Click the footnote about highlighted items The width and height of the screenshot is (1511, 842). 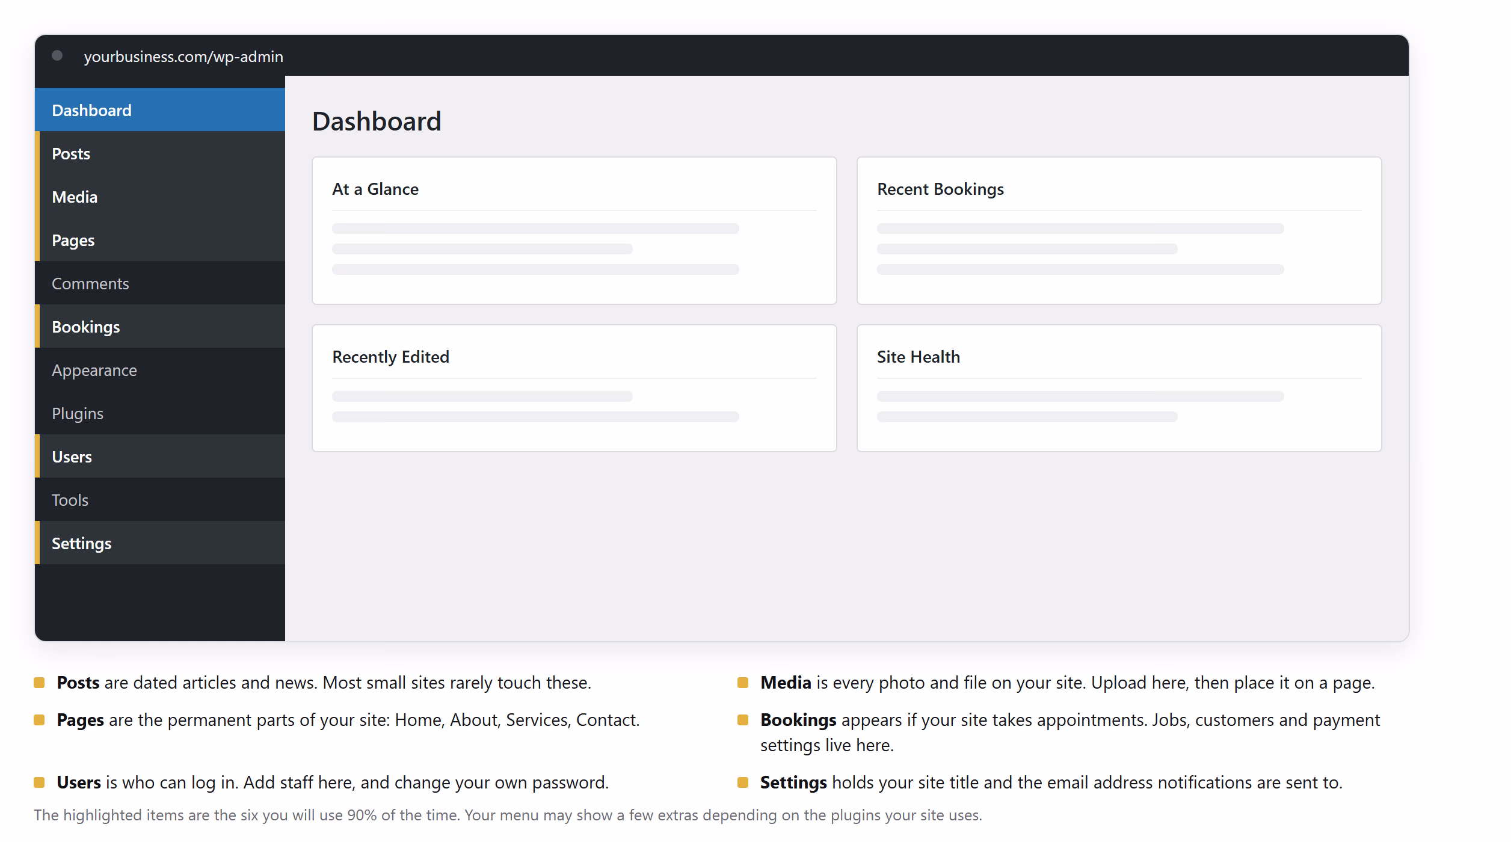[x=508, y=815]
